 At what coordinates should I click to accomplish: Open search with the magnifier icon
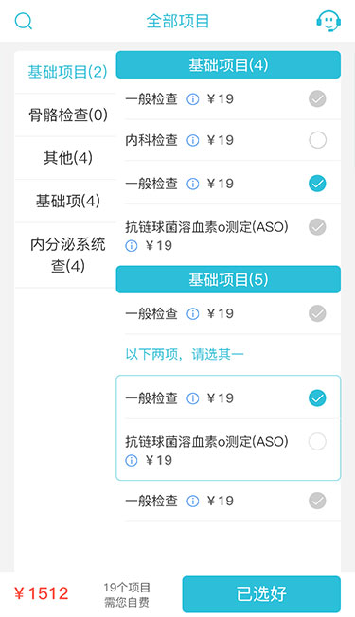point(24,21)
